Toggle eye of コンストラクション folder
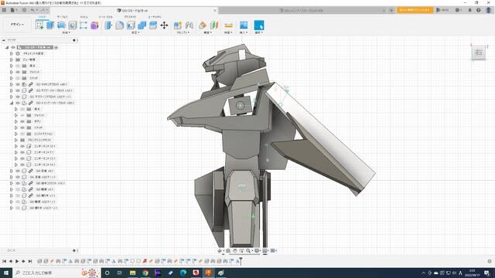This screenshot has width=495, height=278. [22, 134]
